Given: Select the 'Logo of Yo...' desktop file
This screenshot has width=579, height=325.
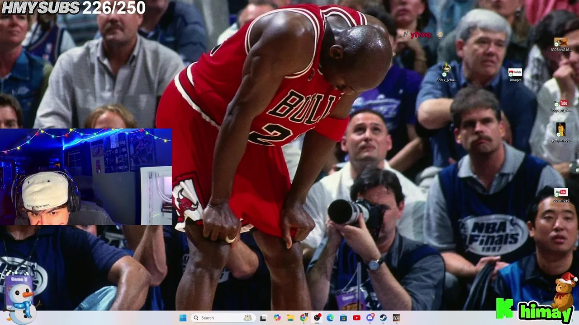Looking at the screenshot, I should click(x=561, y=106).
